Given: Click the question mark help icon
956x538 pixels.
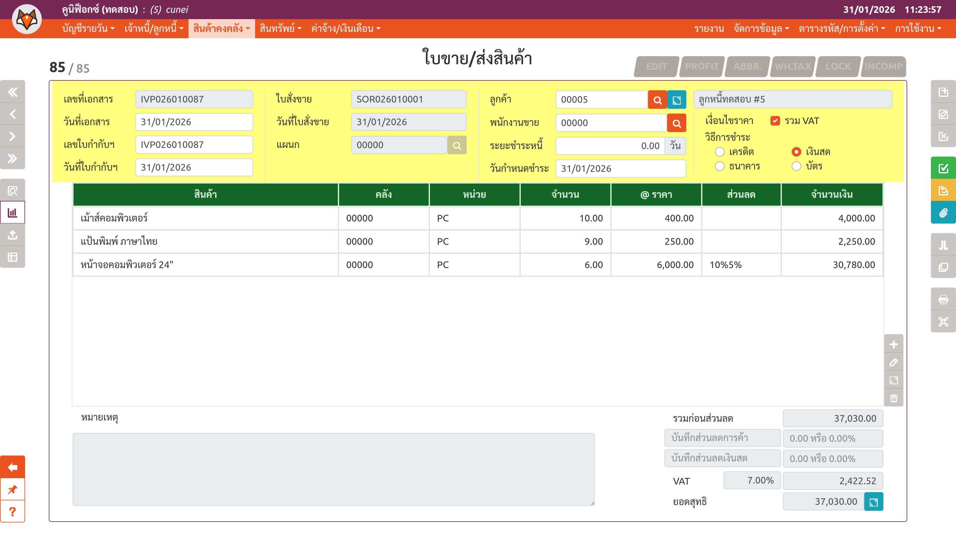Looking at the screenshot, I should pyautogui.click(x=13, y=512).
